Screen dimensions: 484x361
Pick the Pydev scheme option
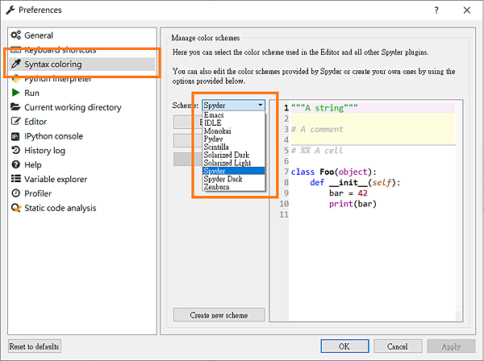[x=234, y=139]
